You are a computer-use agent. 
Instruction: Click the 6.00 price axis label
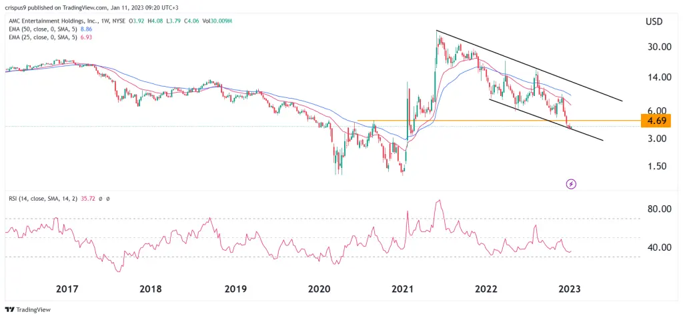(658, 110)
